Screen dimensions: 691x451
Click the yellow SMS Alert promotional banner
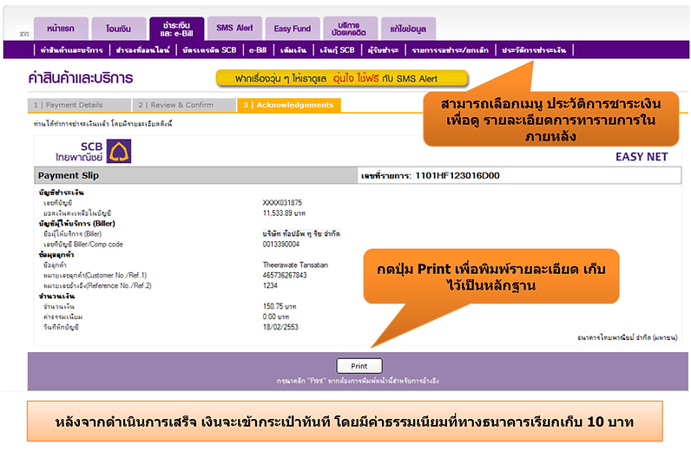(x=341, y=78)
